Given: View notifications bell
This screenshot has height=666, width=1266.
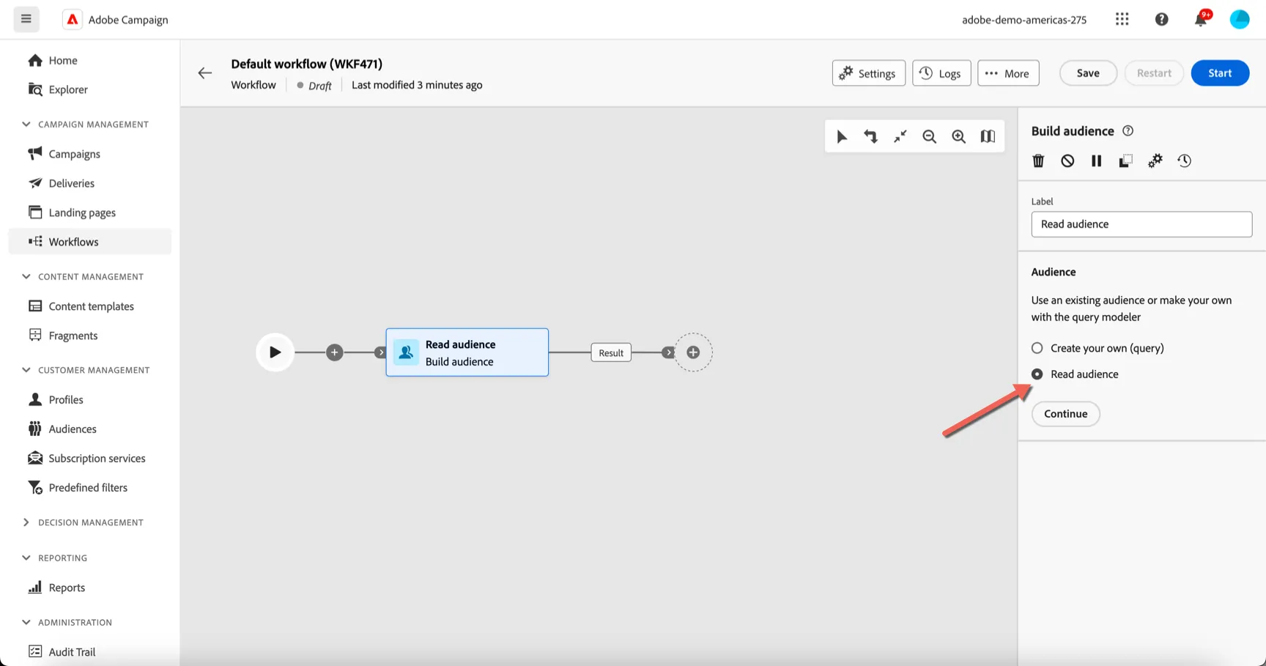Looking at the screenshot, I should click(x=1201, y=19).
